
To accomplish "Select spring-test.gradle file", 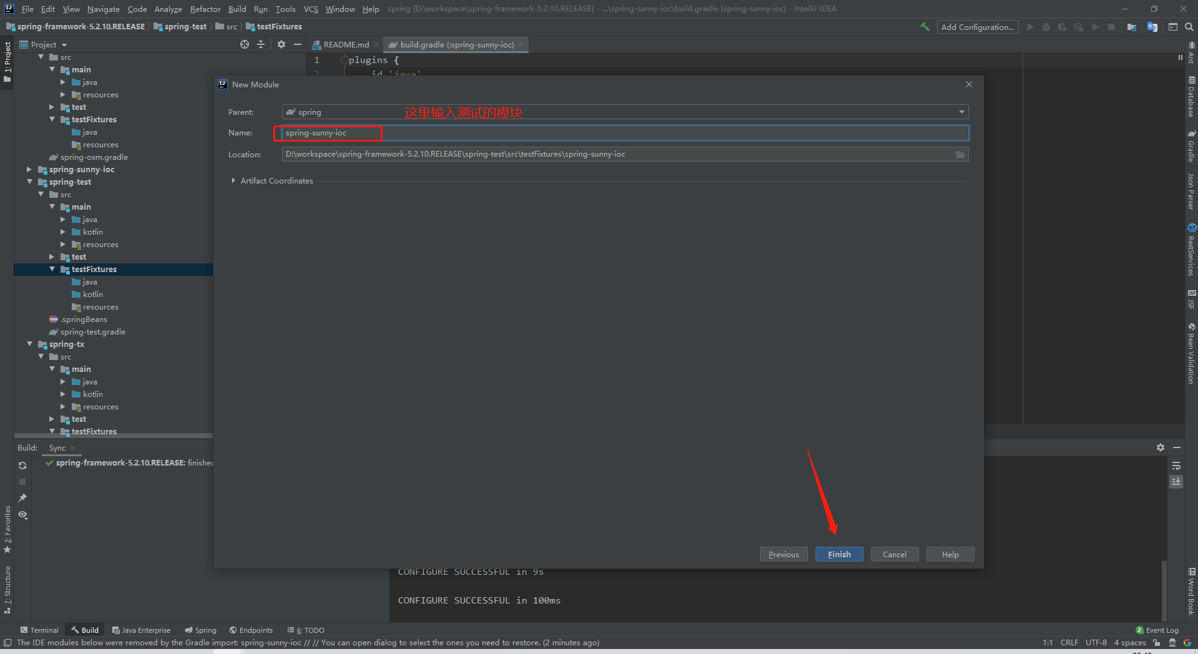I will coord(92,331).
